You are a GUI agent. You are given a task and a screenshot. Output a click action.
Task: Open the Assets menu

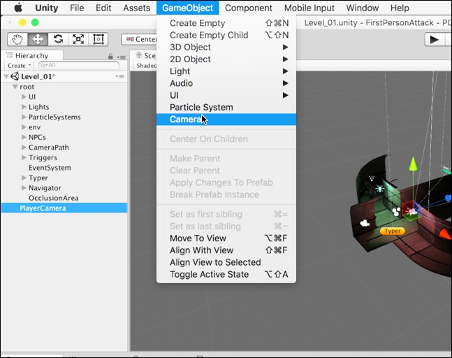137,8
